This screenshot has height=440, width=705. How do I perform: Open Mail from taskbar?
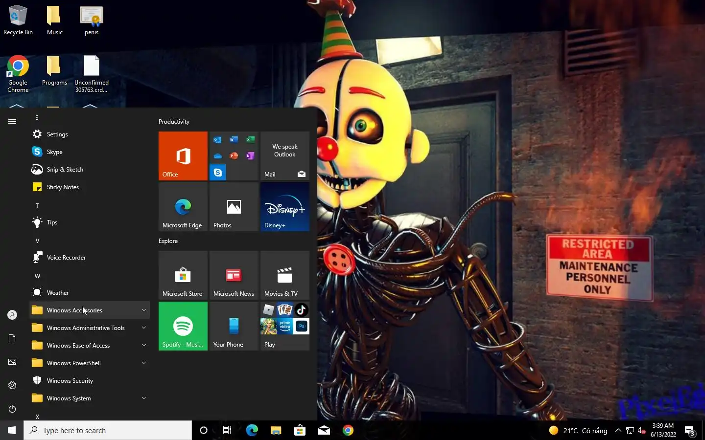click(x=324, y=430)
